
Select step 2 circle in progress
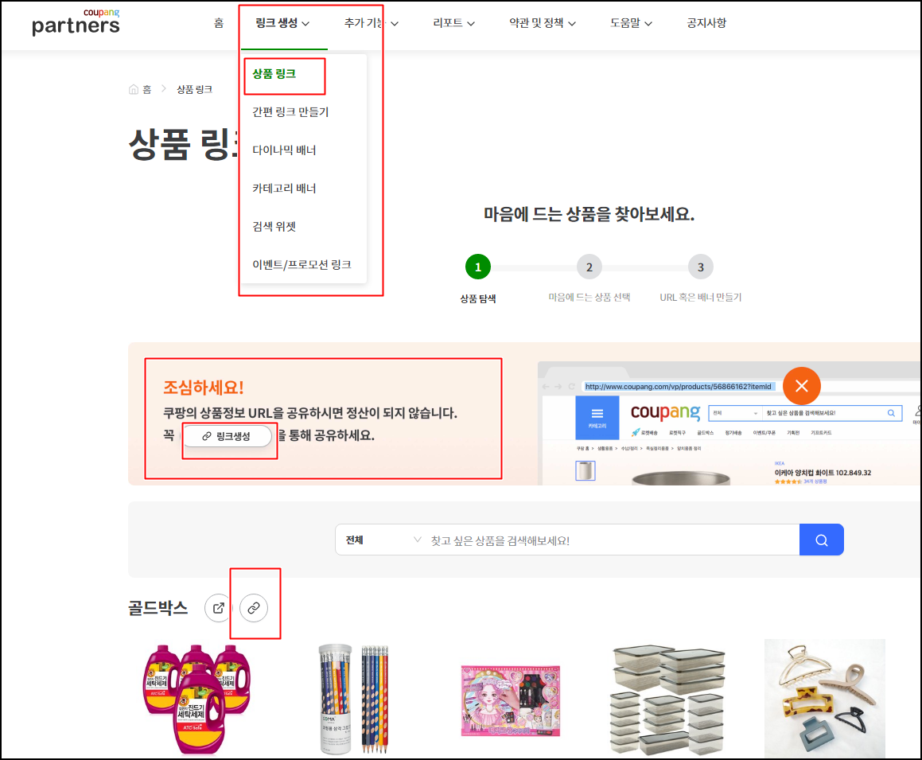pos(589,267)
